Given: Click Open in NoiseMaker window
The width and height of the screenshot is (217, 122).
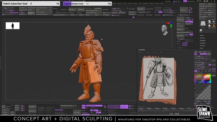Looking at the screenshot, I should [x=196, y=52].
